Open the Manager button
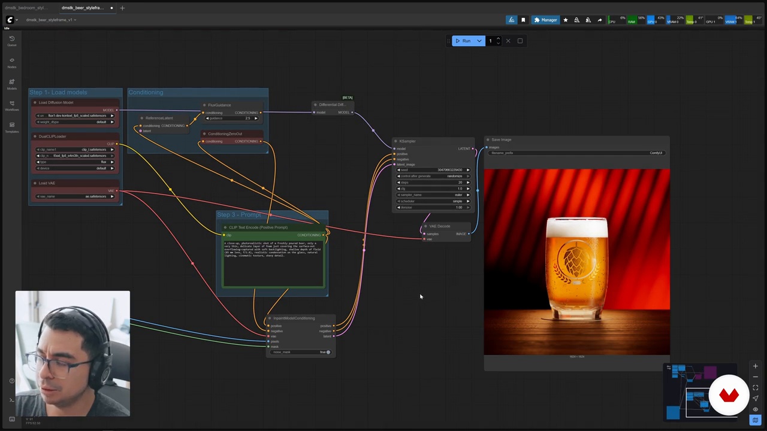The image size is (767, 431). 545,20
